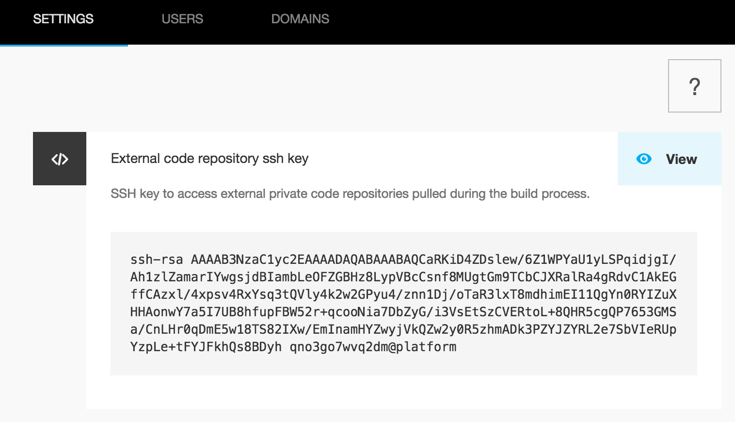
Task: Click the key line starting with HHAonwY7a5
Action: tap(403, 312)
